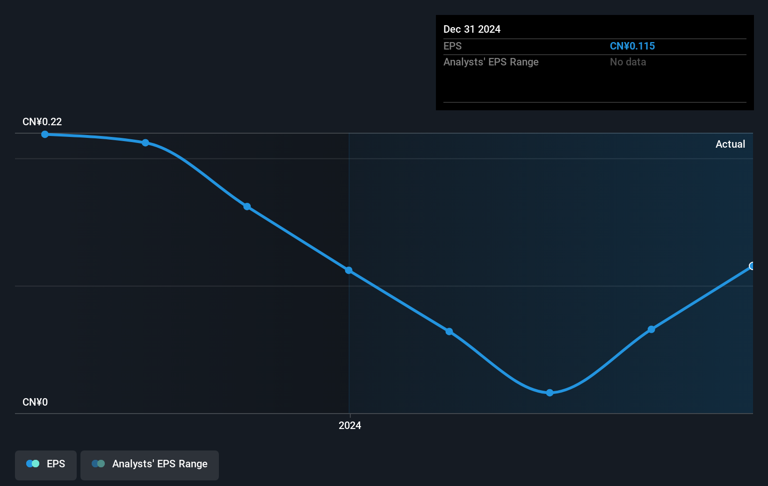Click the No data value in tooltip
Viewport: 768px width, 486px height.
point(628,62)
